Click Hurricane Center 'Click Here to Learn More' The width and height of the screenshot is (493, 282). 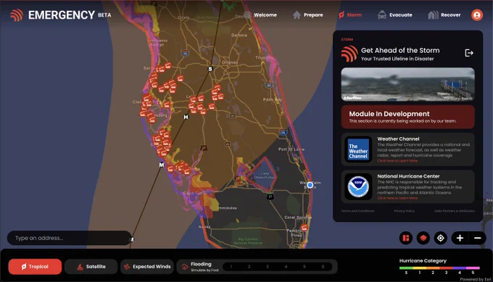pyautogui.click(x=397, y=198)
